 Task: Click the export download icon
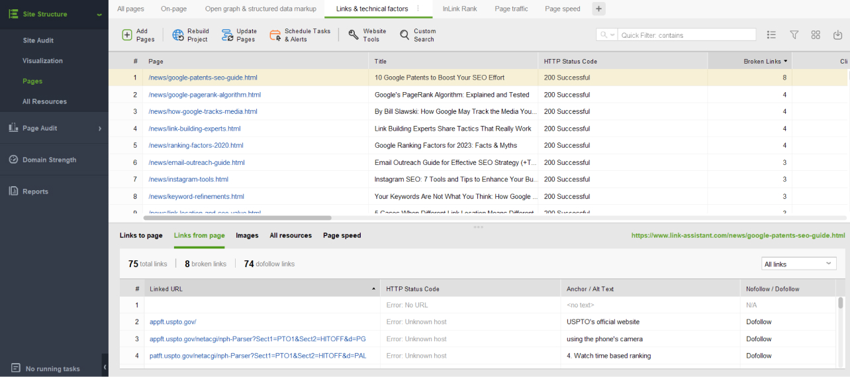[x=837, y=35]
